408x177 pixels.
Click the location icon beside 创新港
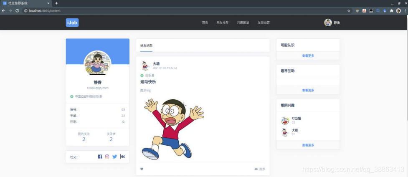tap(142, 76)
